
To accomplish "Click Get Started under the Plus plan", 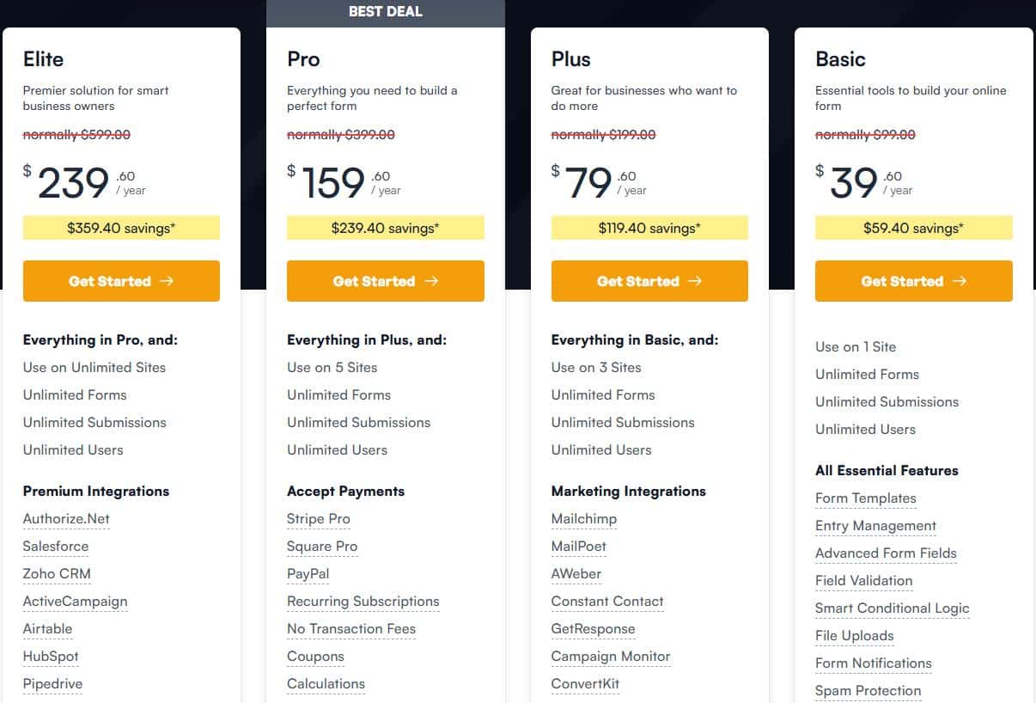I will pyautogui.click(x=649, y=281).
